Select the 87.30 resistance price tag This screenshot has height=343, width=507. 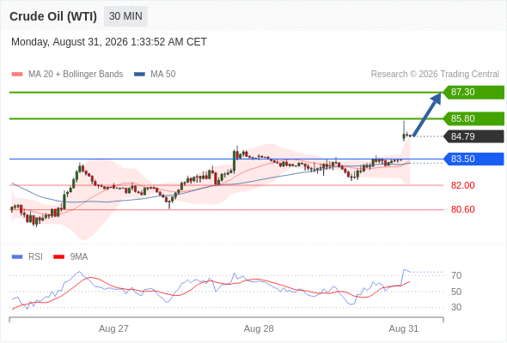pyautogui.click(x=473, y=93)
